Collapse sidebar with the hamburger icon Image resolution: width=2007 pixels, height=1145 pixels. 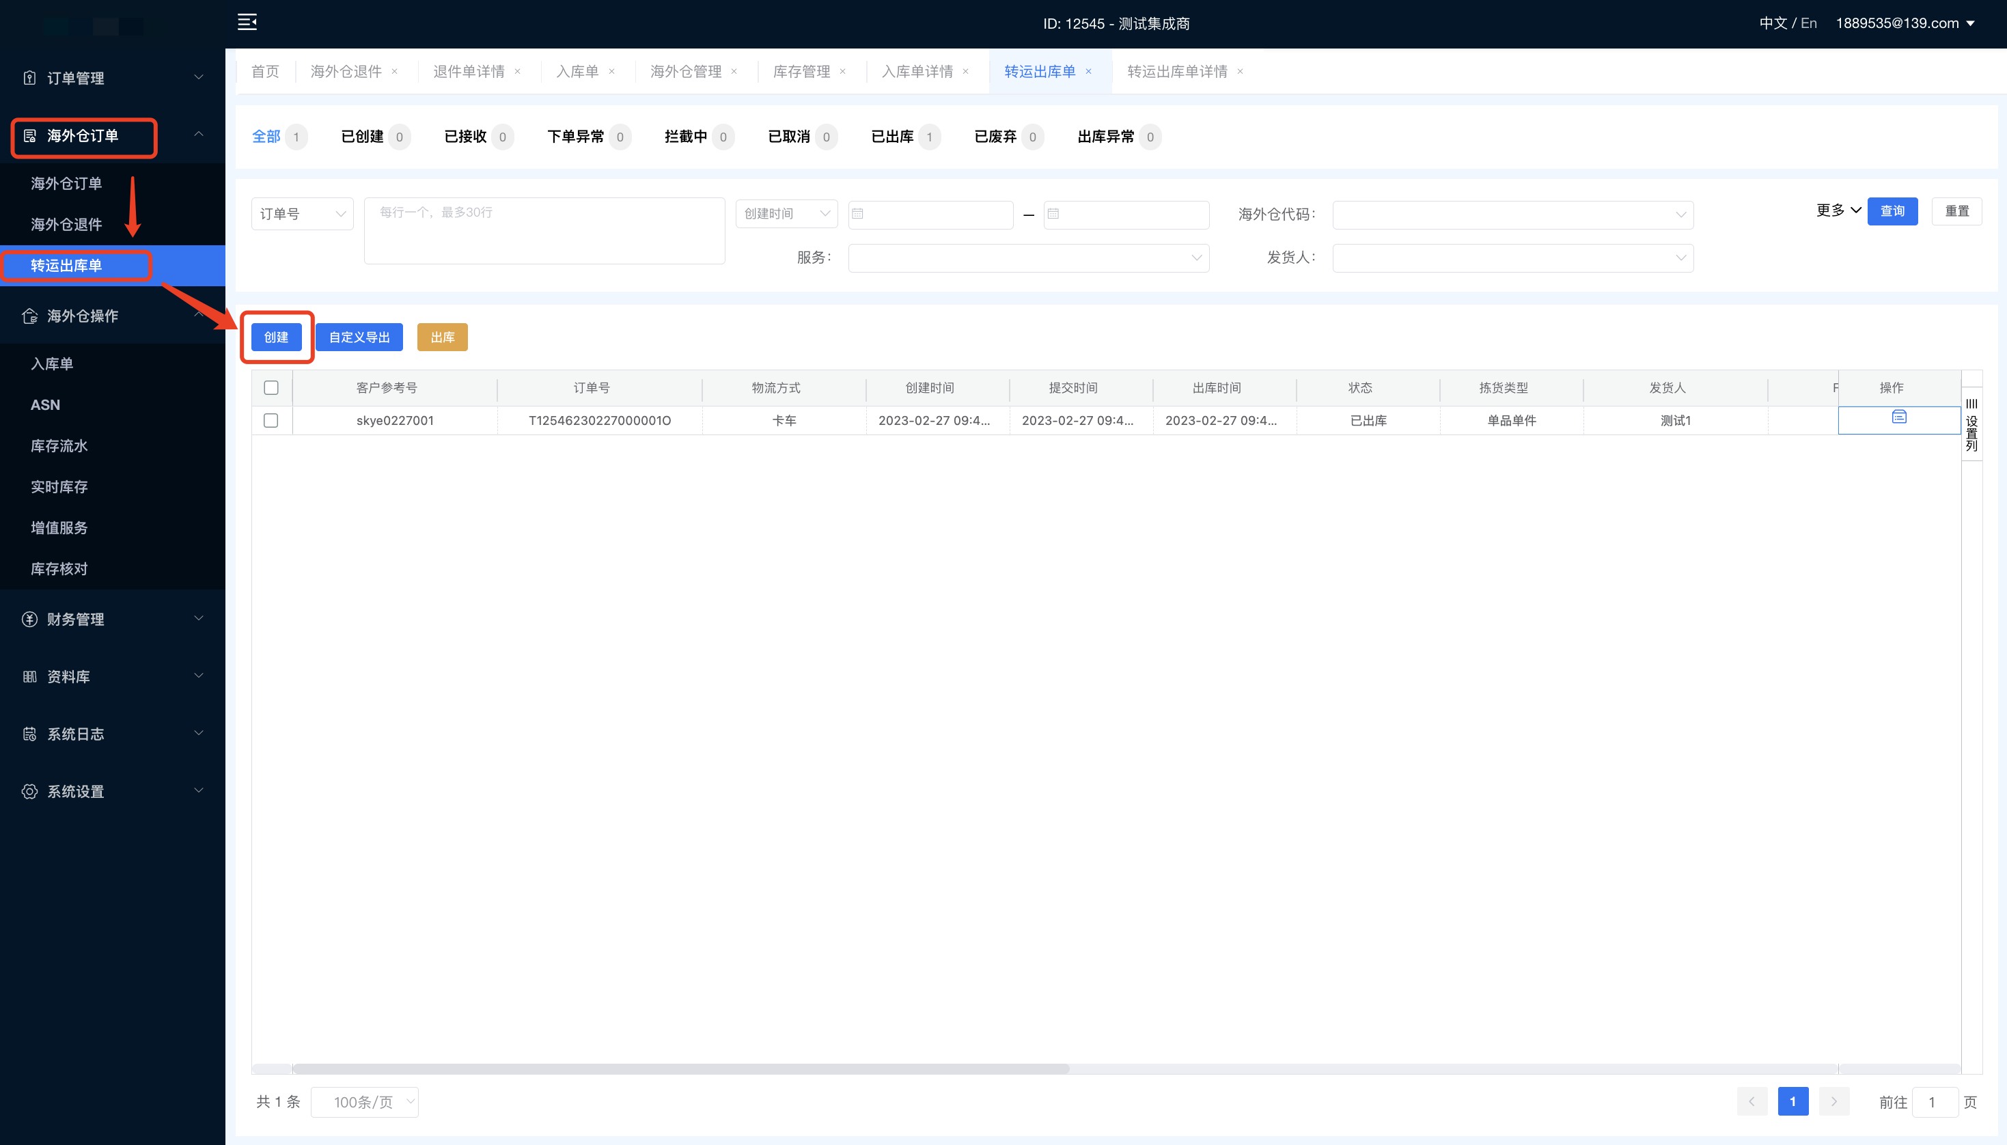247,22
